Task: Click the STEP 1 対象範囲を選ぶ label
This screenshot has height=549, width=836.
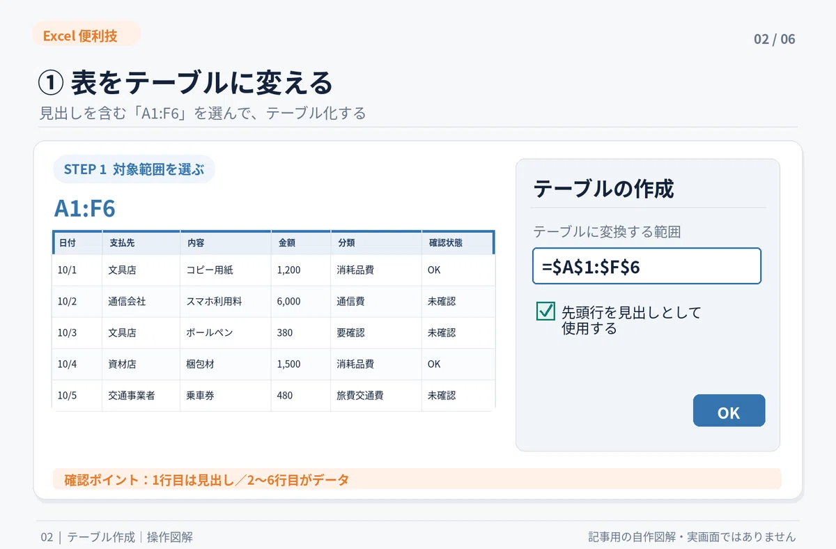Action: point(134,169)
